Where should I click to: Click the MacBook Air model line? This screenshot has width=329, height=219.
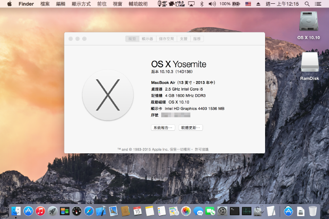coord(183,83)
